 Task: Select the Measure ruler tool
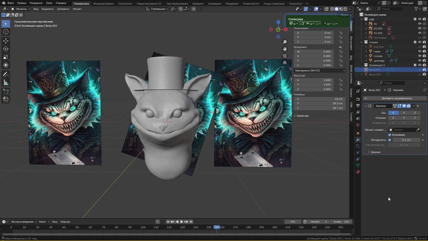(x=6, y=82)
